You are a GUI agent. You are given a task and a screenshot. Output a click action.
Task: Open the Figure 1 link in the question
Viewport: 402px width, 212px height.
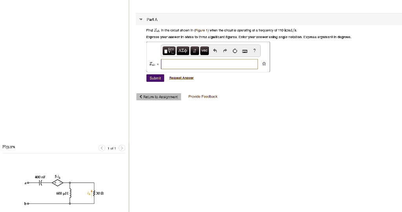pyautogui.click(x=202, y=30)
